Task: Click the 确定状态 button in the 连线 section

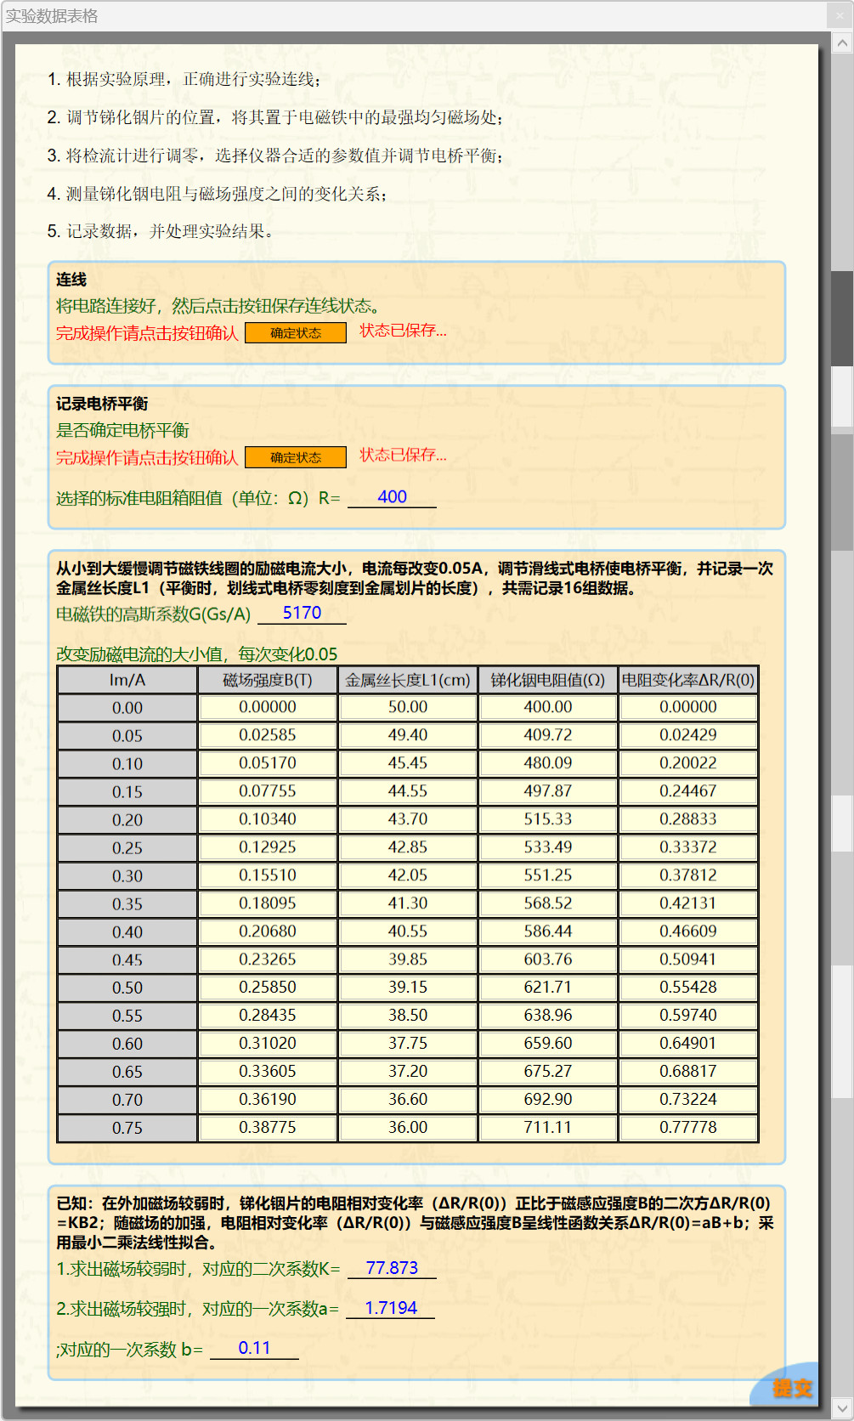Action: [x=295, y=333]
